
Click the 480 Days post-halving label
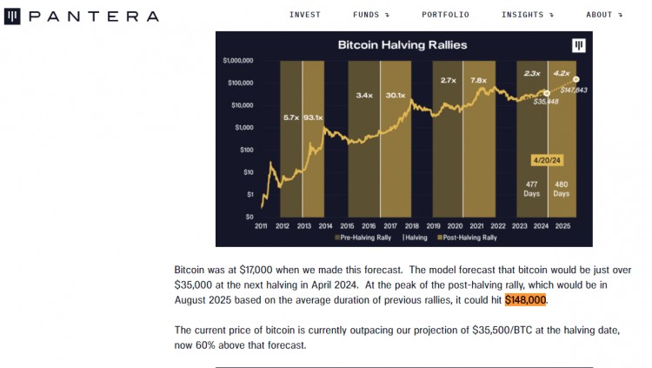pyautogui.click(x=561, y=189)
